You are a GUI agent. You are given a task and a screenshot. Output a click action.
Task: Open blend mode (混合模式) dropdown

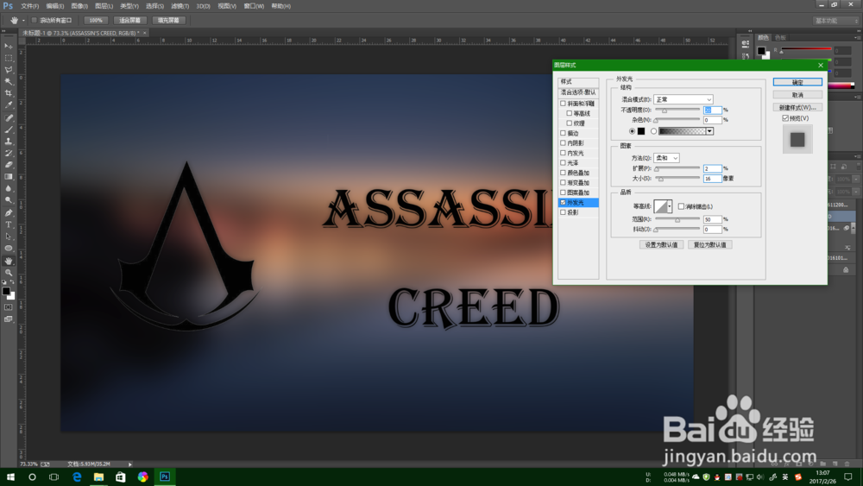pyautogui.click(x=683, y=99)
